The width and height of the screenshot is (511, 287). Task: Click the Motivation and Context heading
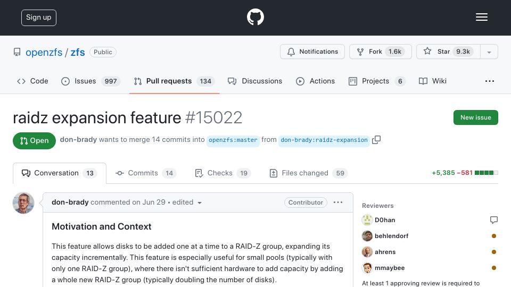[x=102, y=226]
